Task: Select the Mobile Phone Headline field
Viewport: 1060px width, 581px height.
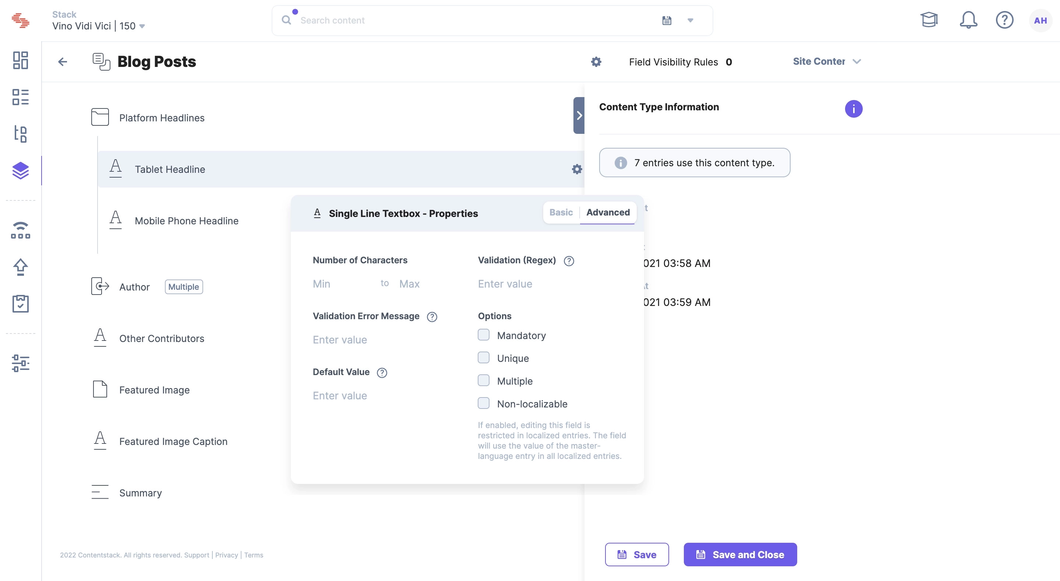Action: (186, 221)
